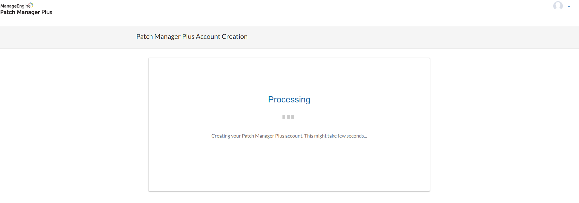Open the user profile avatar

point(558,6)
